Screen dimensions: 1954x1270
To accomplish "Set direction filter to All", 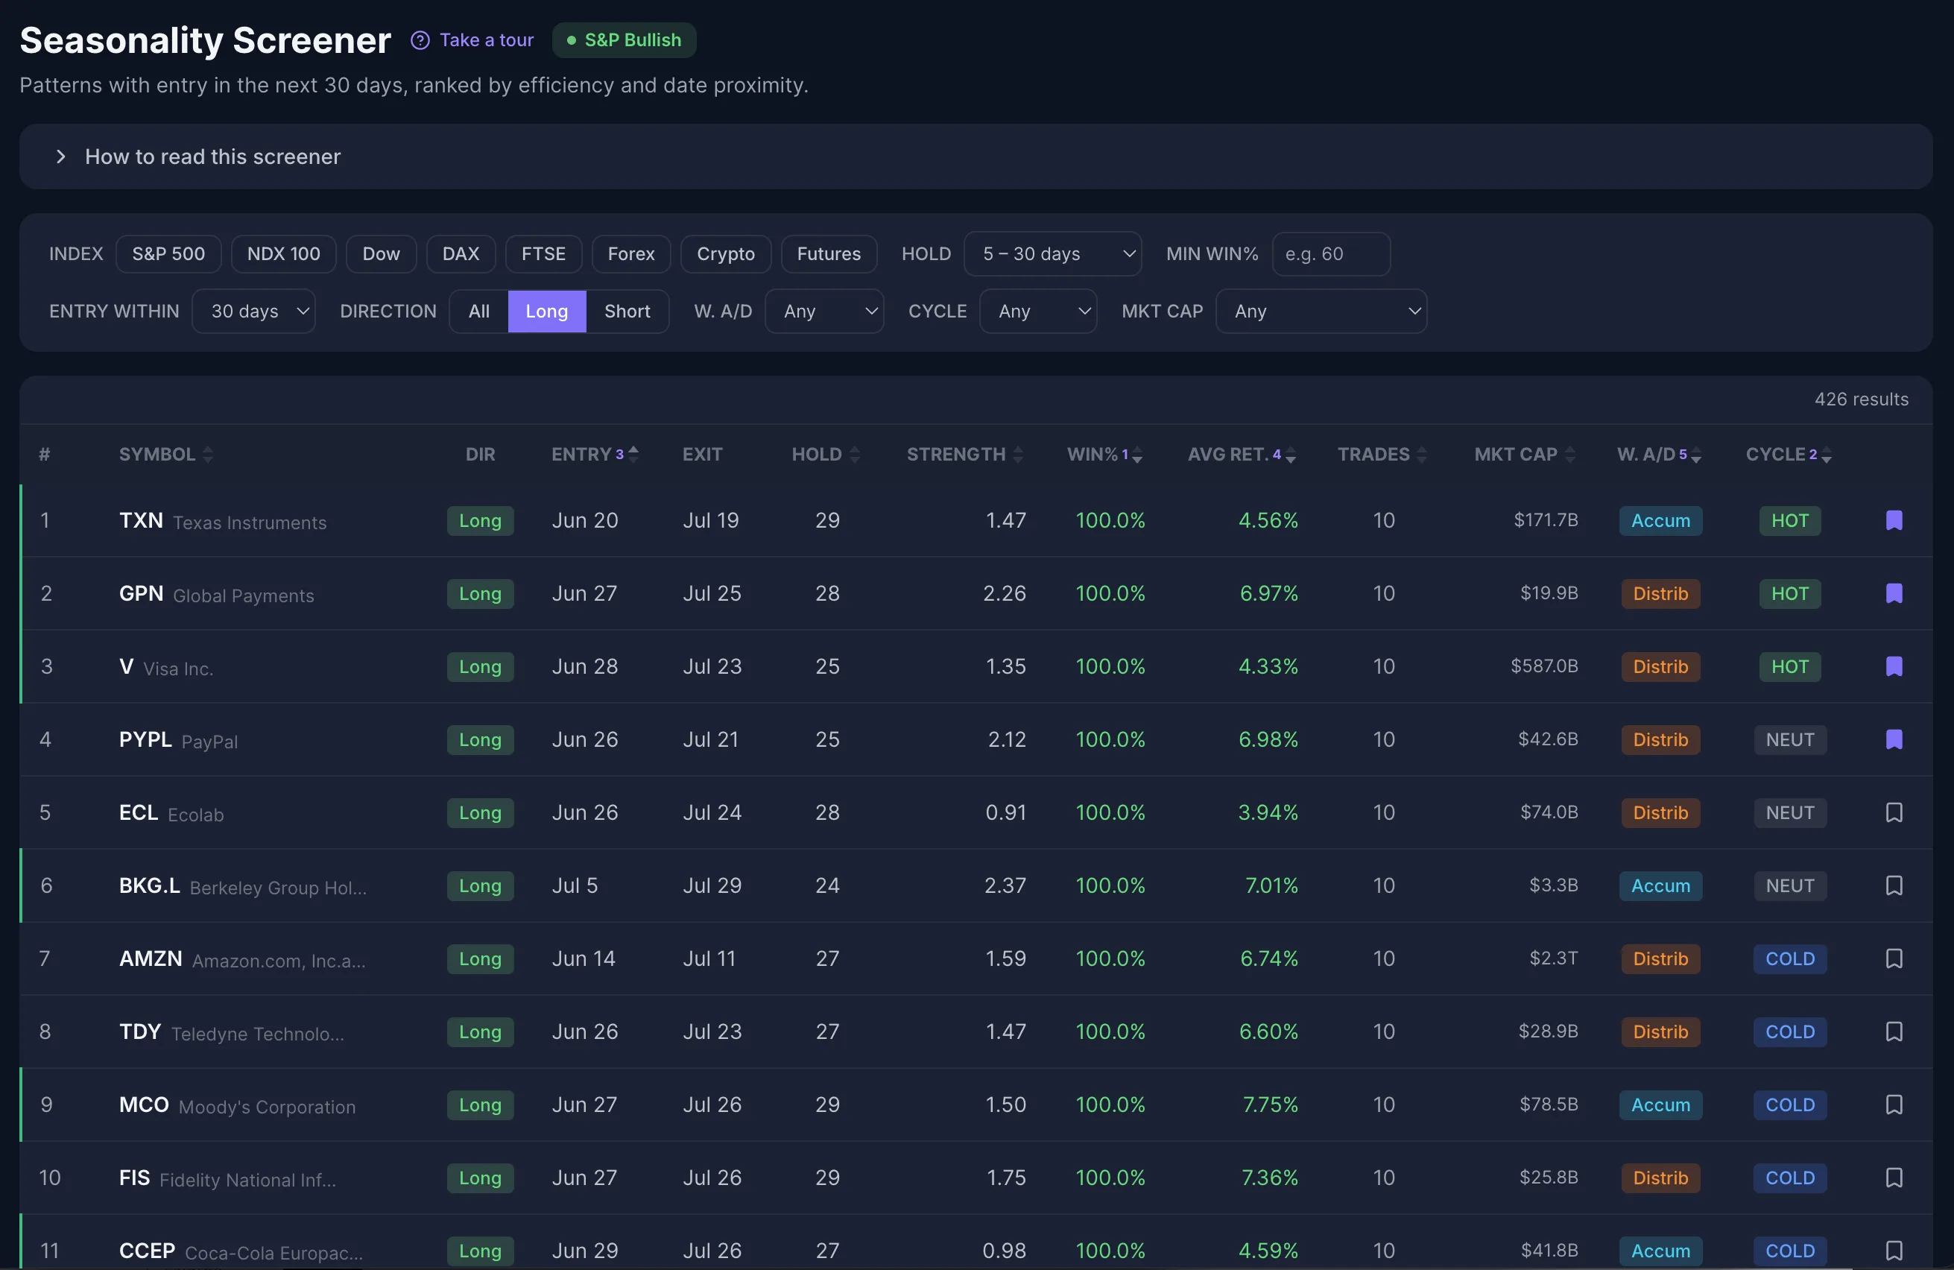I will coord(478,312).
